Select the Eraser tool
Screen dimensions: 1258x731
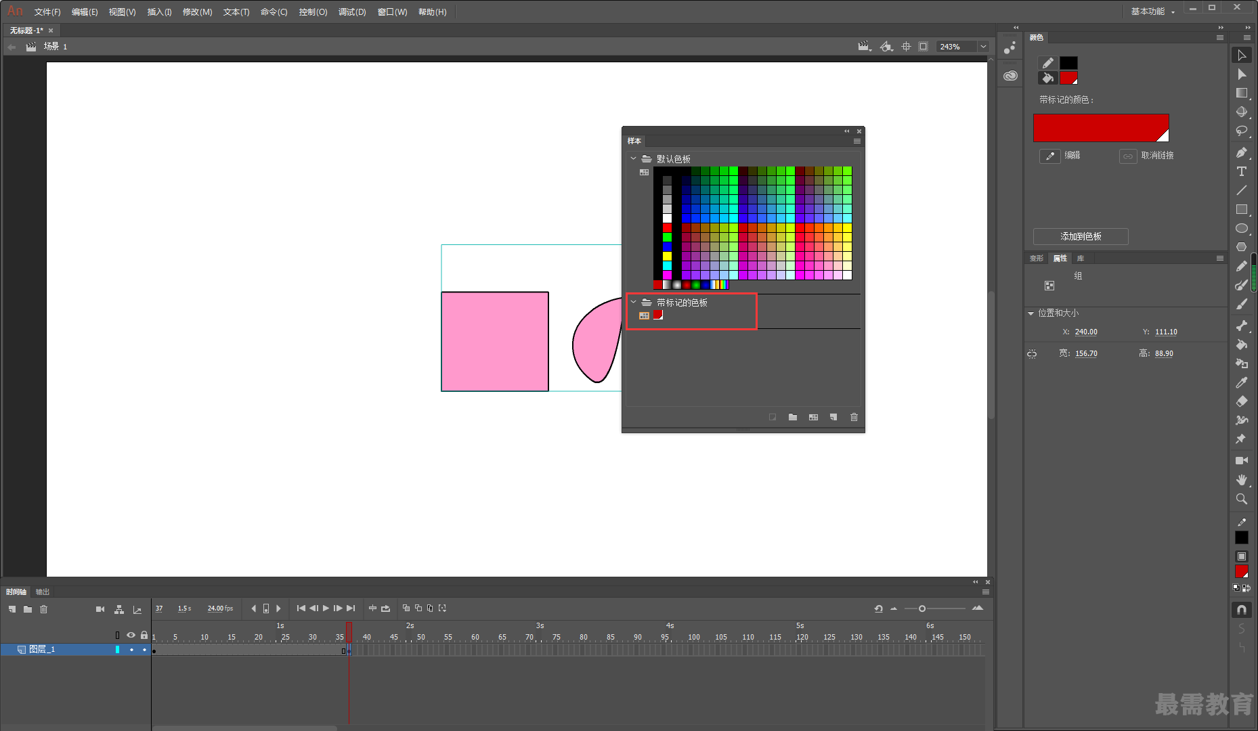(1241, 401)
